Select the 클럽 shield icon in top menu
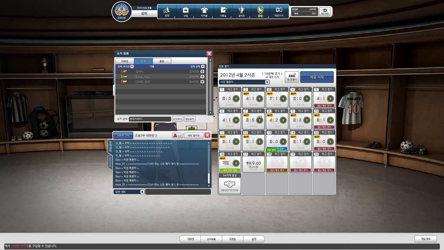Screen dimensions: 444x250 pyautogui.click(x=260, y=11)
